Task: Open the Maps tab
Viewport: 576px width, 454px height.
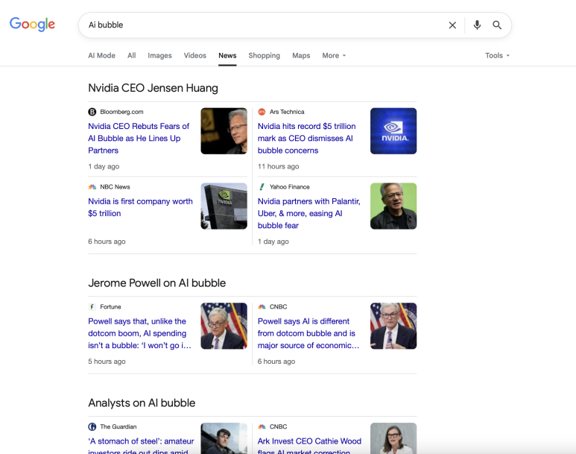Action: point(301,55)
